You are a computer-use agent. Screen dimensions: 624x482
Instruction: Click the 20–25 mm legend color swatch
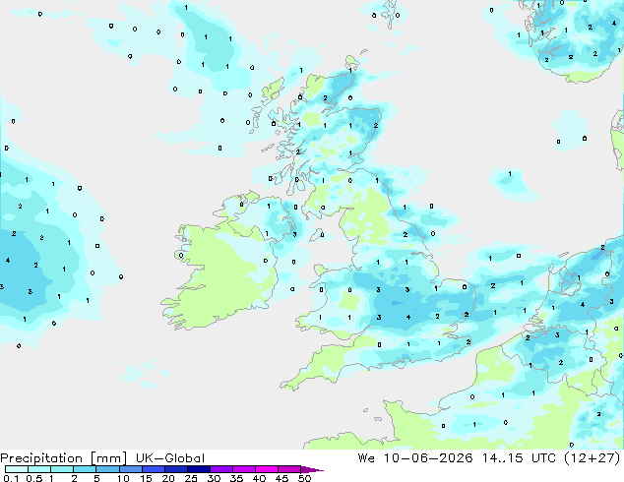coord(176,469)
